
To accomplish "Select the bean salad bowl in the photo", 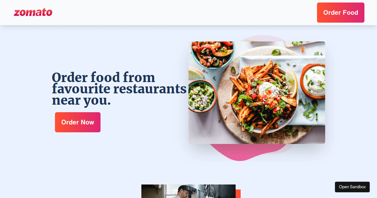I will coord(213,54).
